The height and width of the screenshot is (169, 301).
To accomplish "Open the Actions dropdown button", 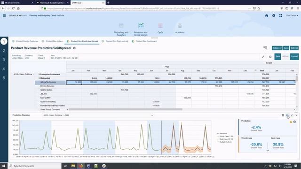I will (x=277, y=48).
